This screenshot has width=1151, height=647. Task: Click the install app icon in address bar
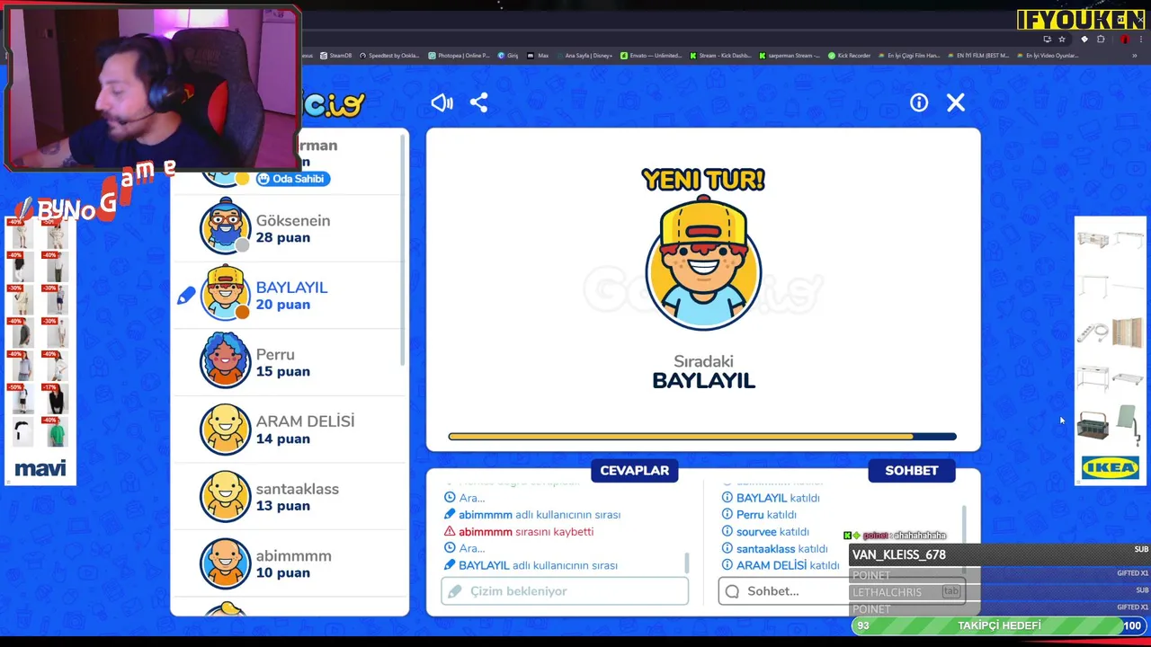pyautogui.click(x=1047, y=40)
